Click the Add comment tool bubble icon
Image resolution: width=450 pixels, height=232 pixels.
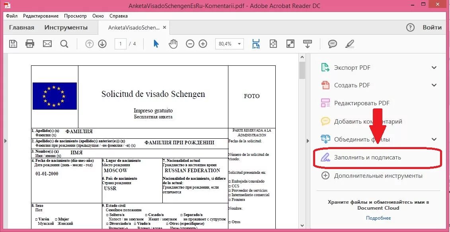[x=325, y=121]
